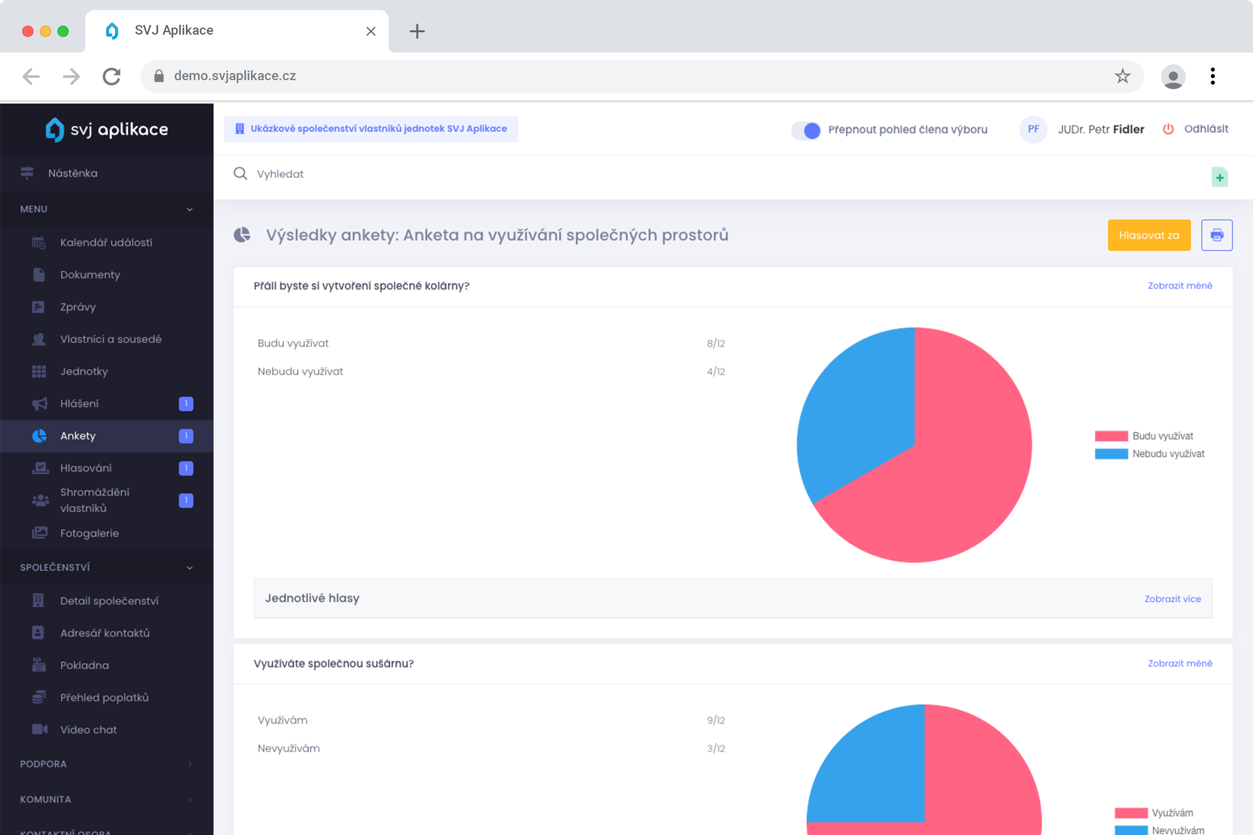
Task: Open Kalendář událostí calendar icon
Action: click(39, 242)
